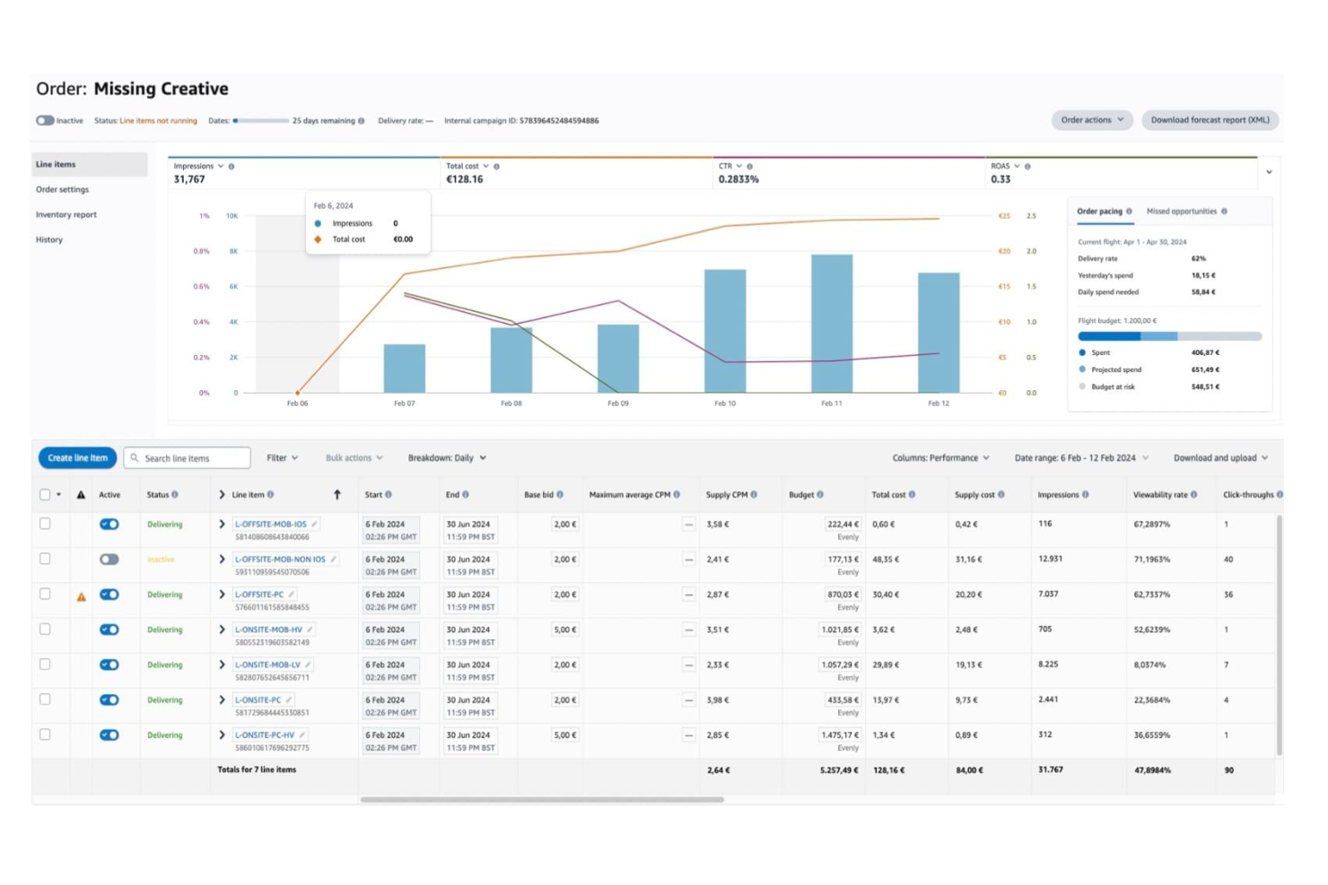
Task: Click the Create line item button
Action: tap(76, 457)
